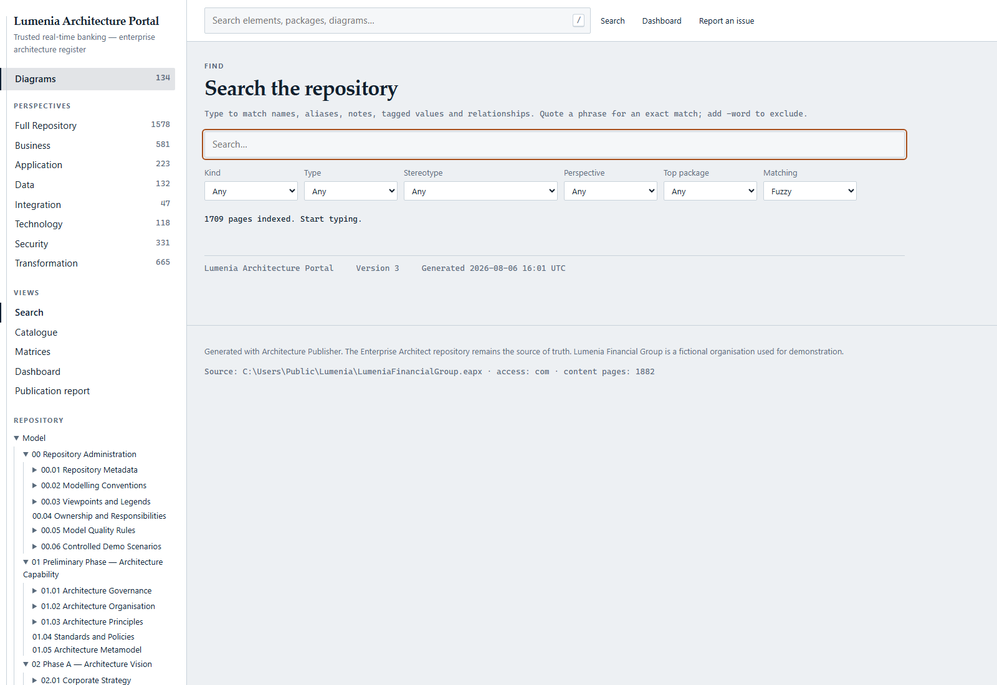The width and height of the screenshot is (997, 685).
Task: Open the Diagrams section
Action: pos(88,79)
